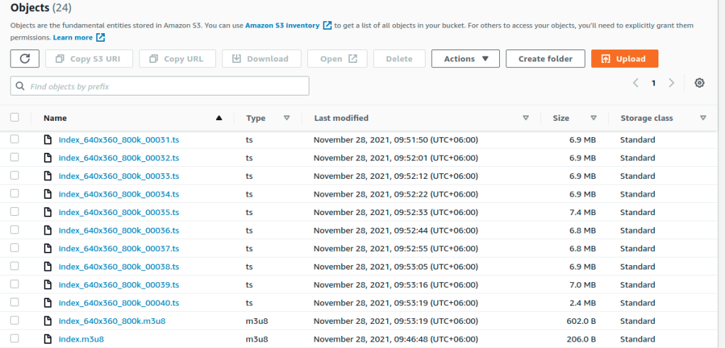
Task: Select checkbox for index_640x360_800k.m3u8
Action: (x=15, y=320)
